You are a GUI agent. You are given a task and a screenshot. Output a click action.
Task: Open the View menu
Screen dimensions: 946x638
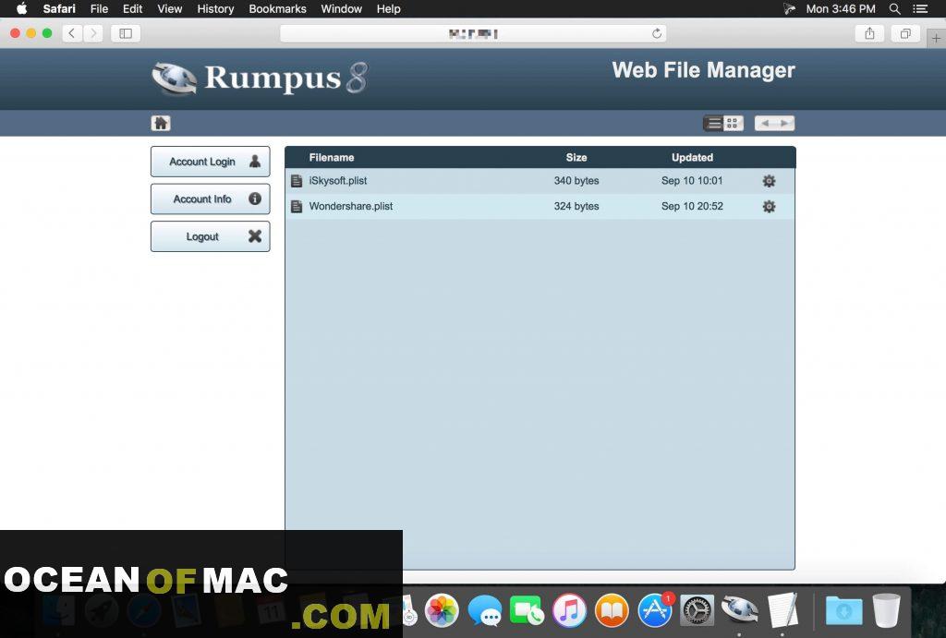[170, 8]
